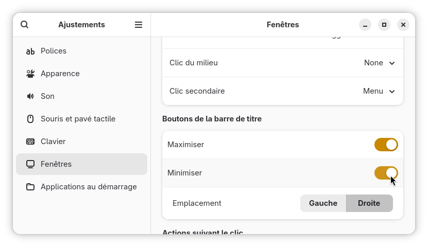Disable the Maximiser switch
This screenshot has width=428, height=247.
click(386, 145)
